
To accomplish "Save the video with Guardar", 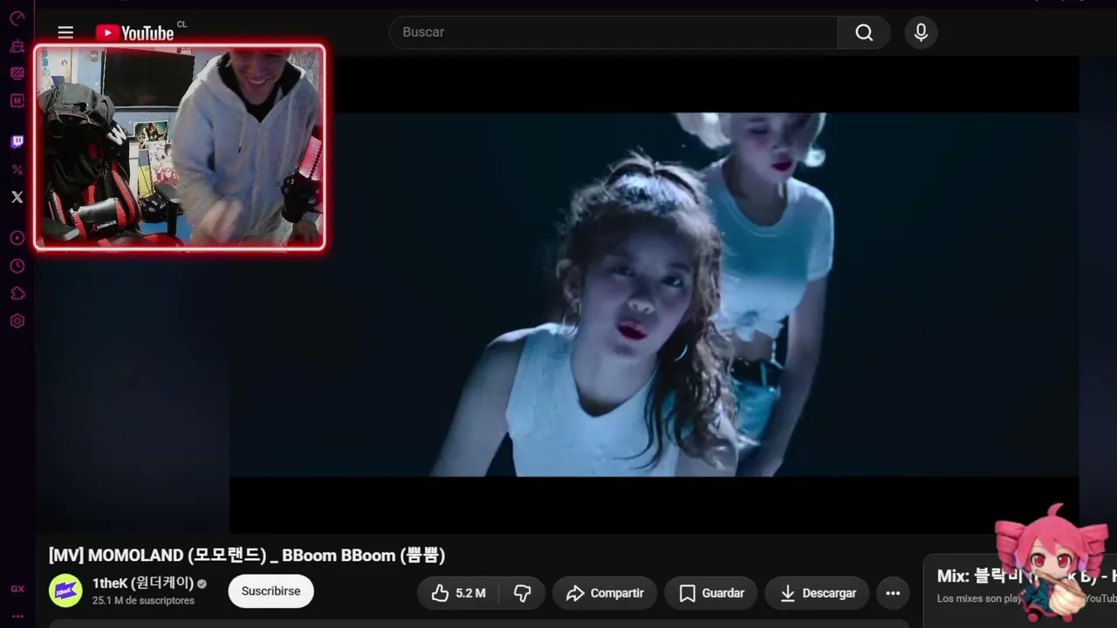I will pyautogui.click(x=710, y=593).
